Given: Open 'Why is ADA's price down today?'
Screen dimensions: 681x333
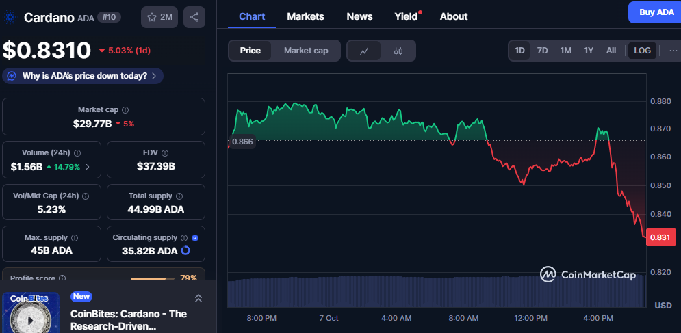Looking at the screenshot, I should pyautogui.click(x=83, y=76).
